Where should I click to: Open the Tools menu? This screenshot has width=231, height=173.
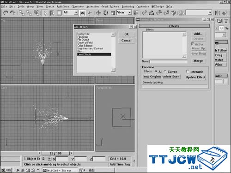[21, 6]
